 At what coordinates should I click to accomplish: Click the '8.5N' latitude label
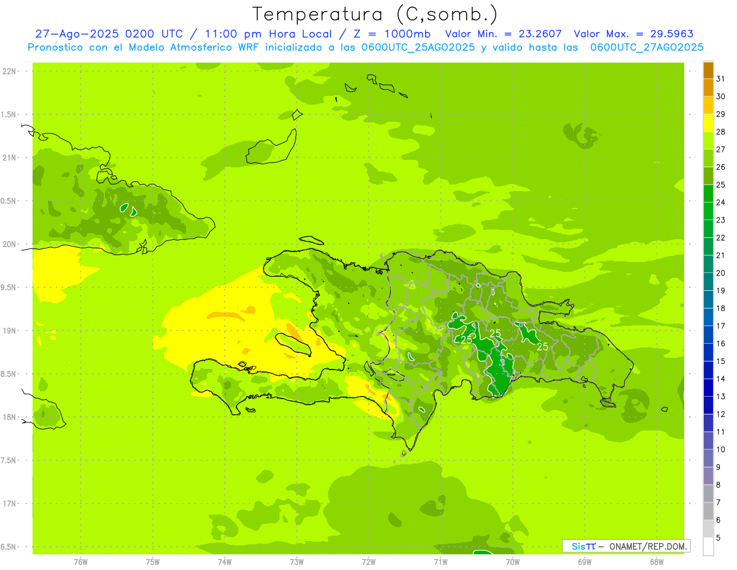(9, 374)
